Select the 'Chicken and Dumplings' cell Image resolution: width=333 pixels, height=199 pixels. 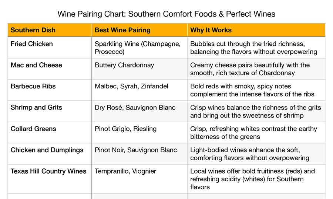click(50, 154)
